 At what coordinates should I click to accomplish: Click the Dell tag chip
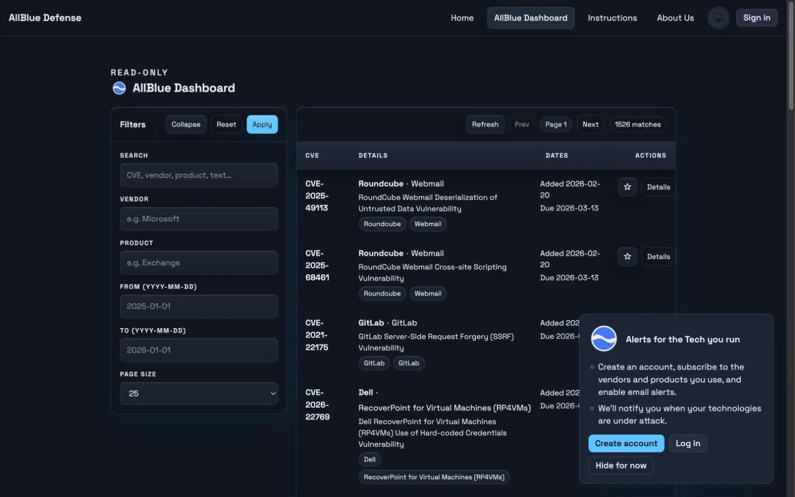tap(369, 460)
